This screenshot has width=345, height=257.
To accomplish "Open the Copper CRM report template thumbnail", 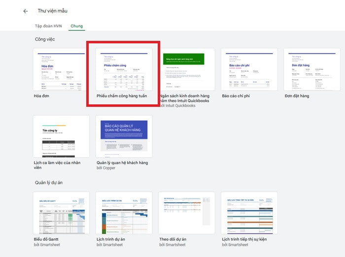I will [x=124, y=136].
